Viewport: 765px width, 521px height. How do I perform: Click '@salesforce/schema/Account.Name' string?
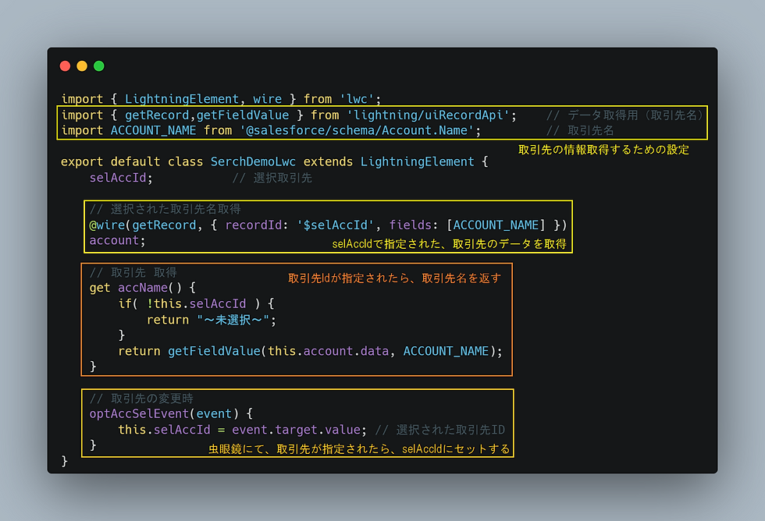[356, 130]
